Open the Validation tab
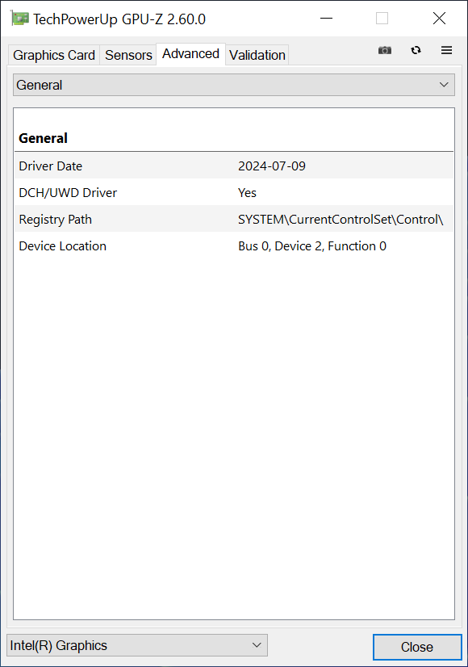Viewport: 468px width, 667px height. pyautogui.click(x=257, y=55)
